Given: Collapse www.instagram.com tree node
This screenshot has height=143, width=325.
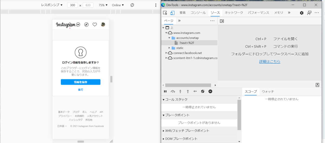Looking at the screenshot, I should [x=166, y=33].
